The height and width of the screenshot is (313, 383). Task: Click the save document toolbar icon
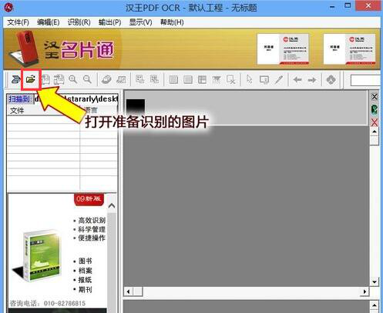pyautogui.click(x=45, y=79)
